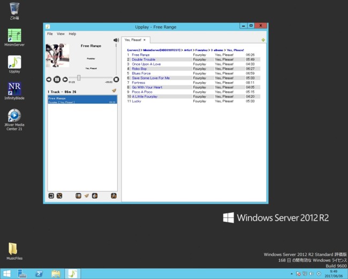Open the Help menu
This screenshot has height=279, width=348.
coord(72,34)
